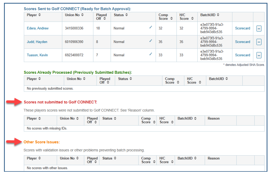Image resolution: width=270 pixels, height=174 pixels.
Task: Click 'No scores with other issues.' row
Action: click(144, 168)
